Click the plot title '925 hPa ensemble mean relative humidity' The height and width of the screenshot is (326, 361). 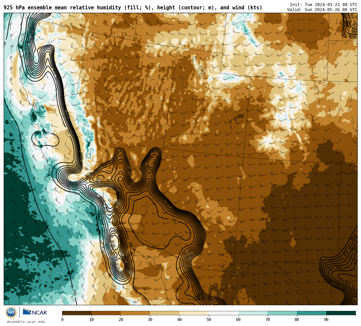point(62,8)
